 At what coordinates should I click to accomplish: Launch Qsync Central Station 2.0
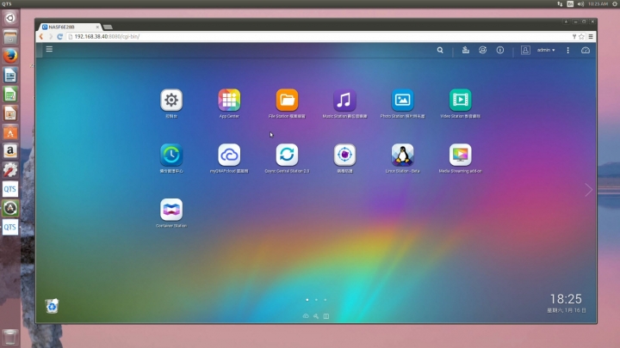(287, 155)
